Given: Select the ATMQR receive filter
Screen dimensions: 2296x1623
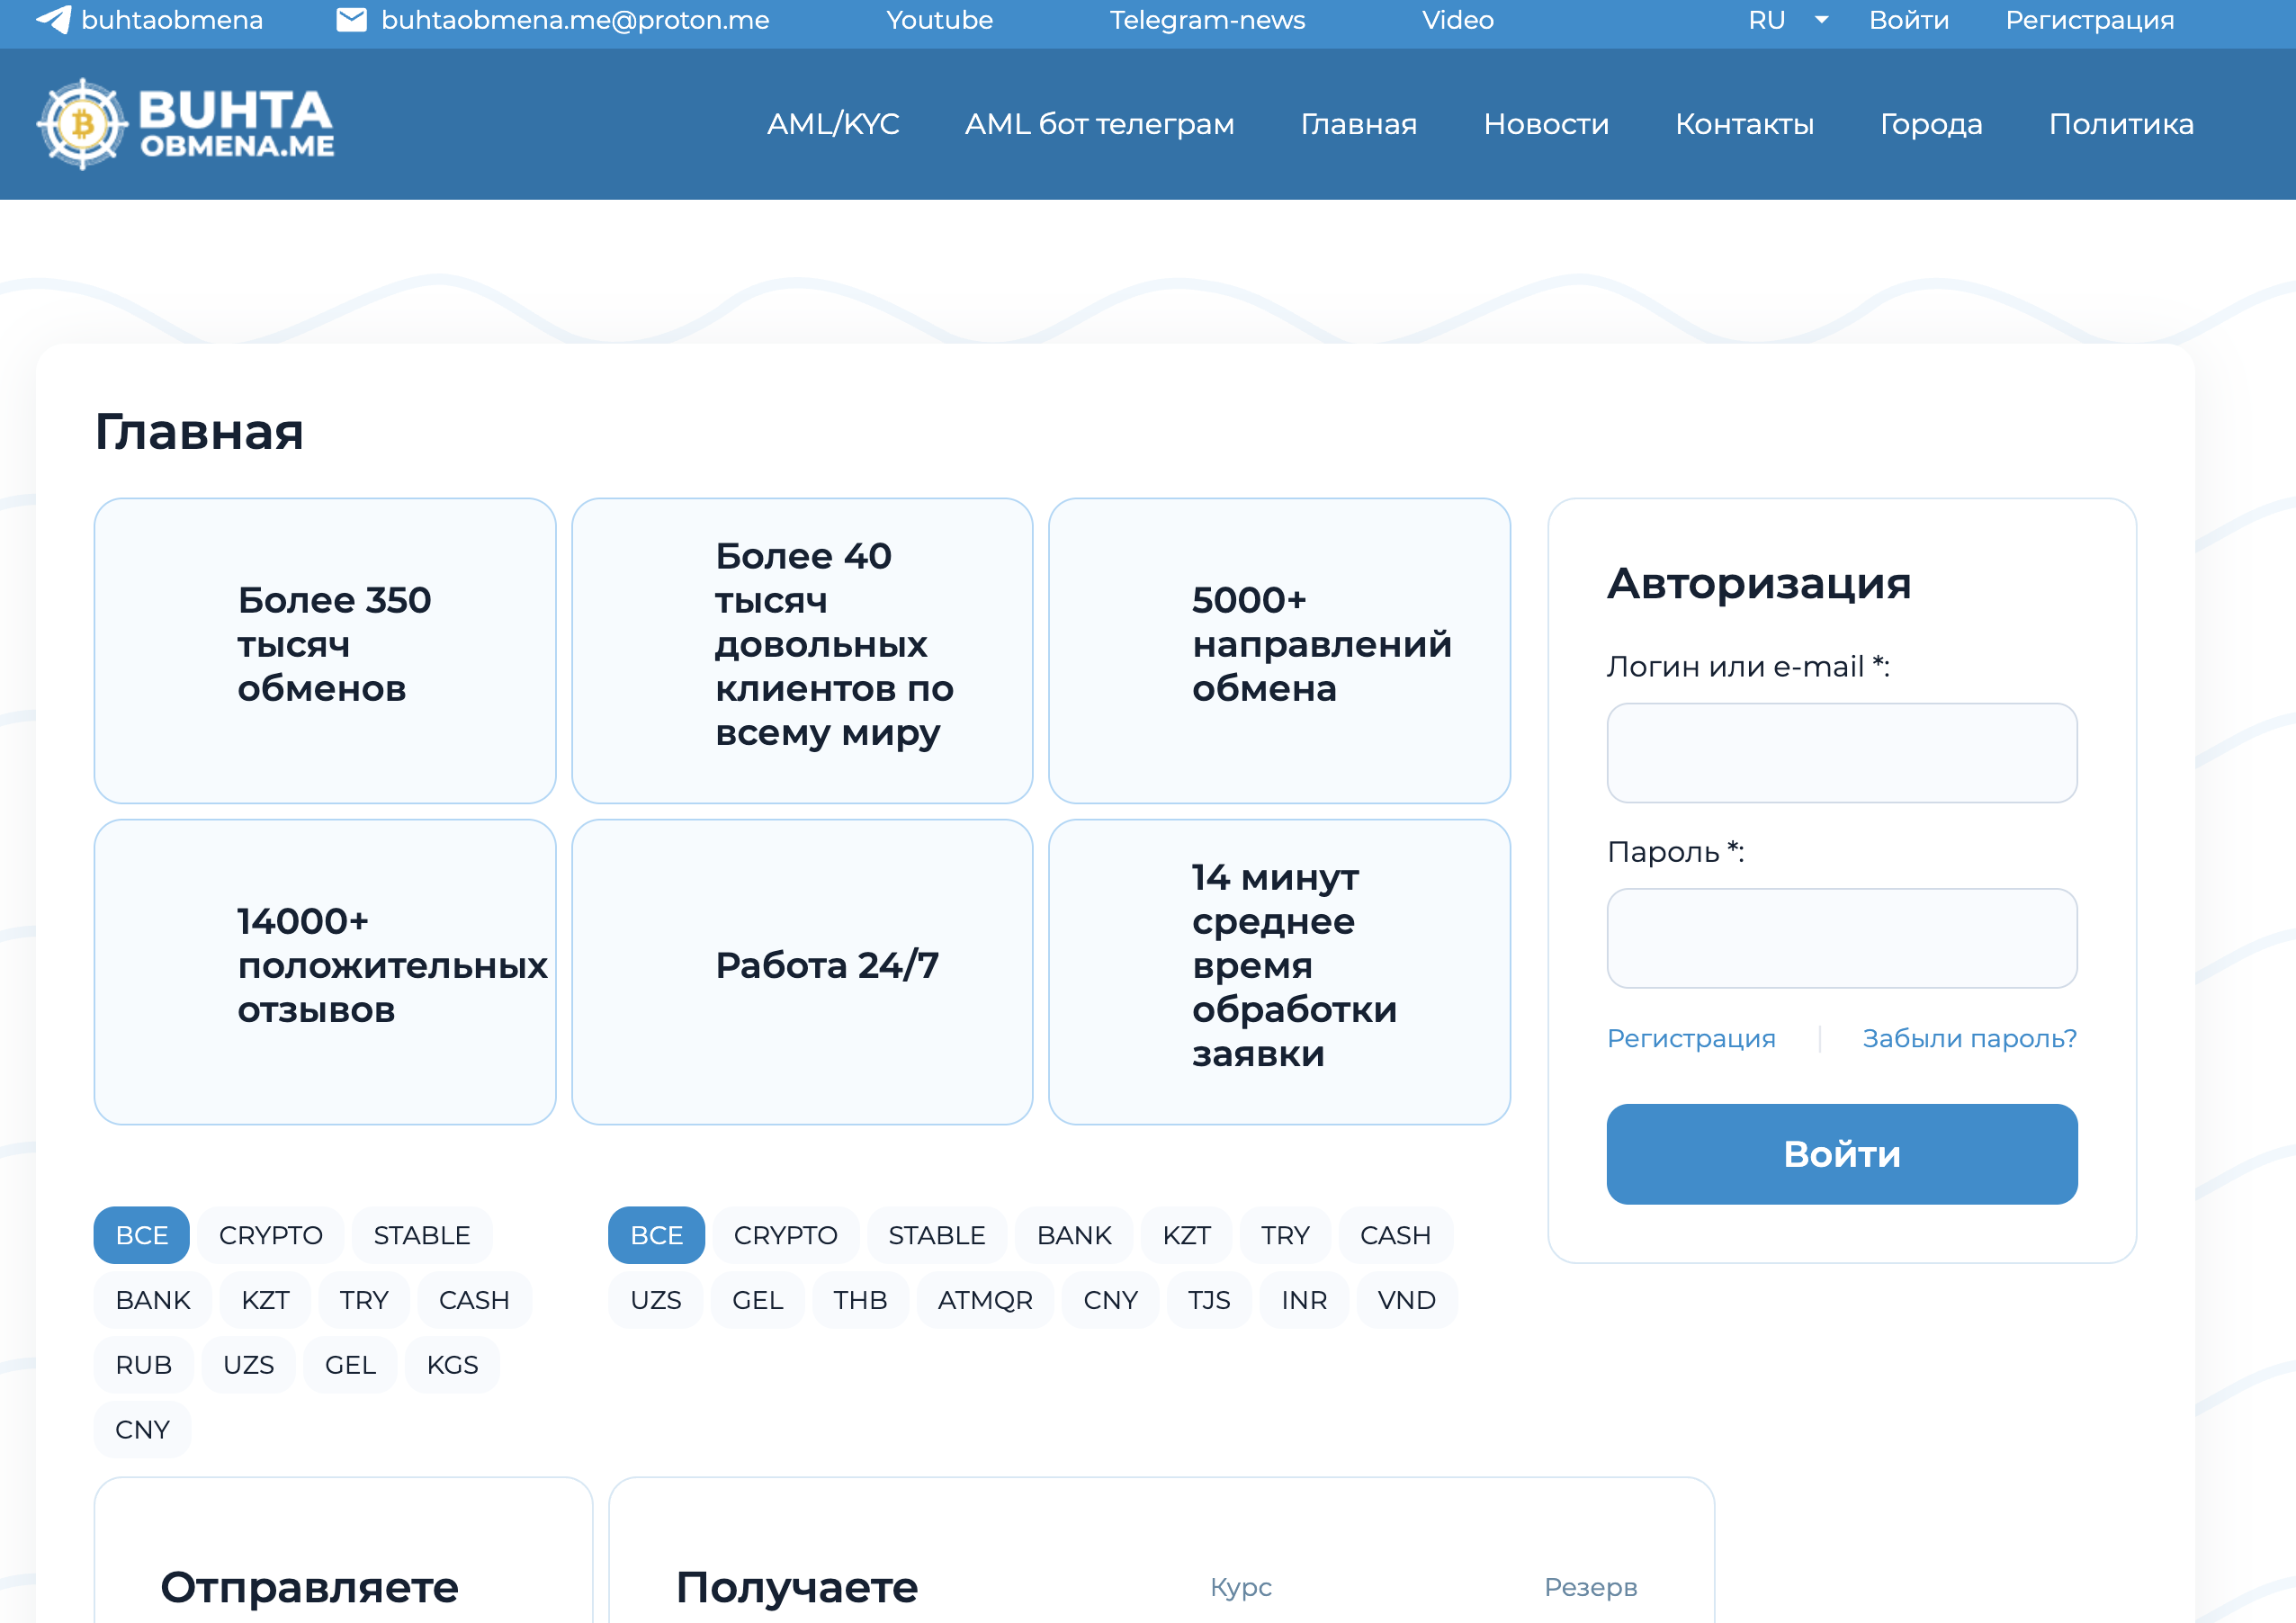Looking at the screenshot, I should 984,1300.
